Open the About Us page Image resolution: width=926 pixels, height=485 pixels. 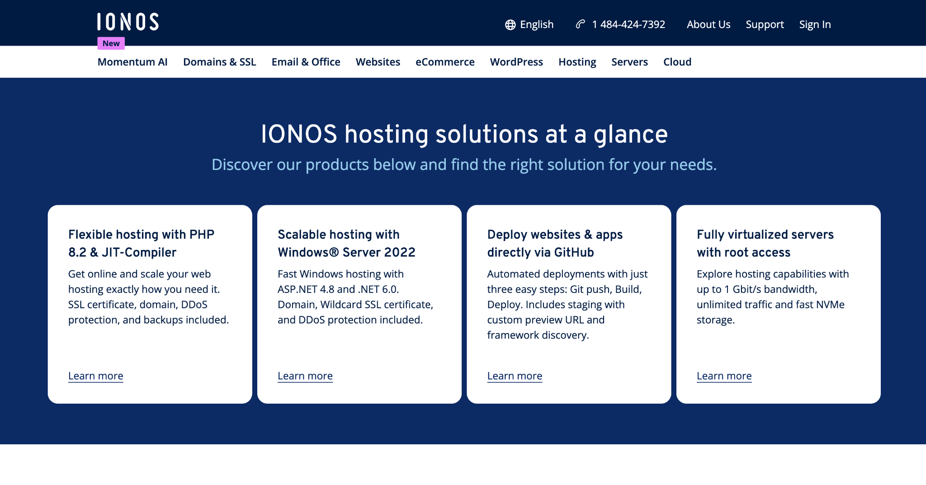[709, 24]
